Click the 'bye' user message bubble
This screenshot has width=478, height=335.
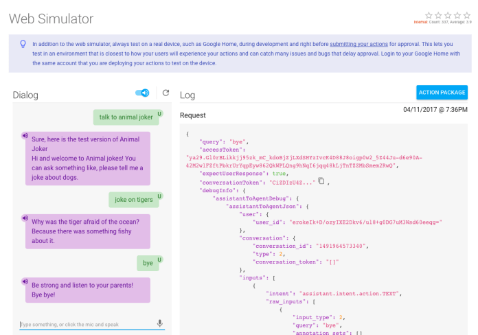[147, 262]
